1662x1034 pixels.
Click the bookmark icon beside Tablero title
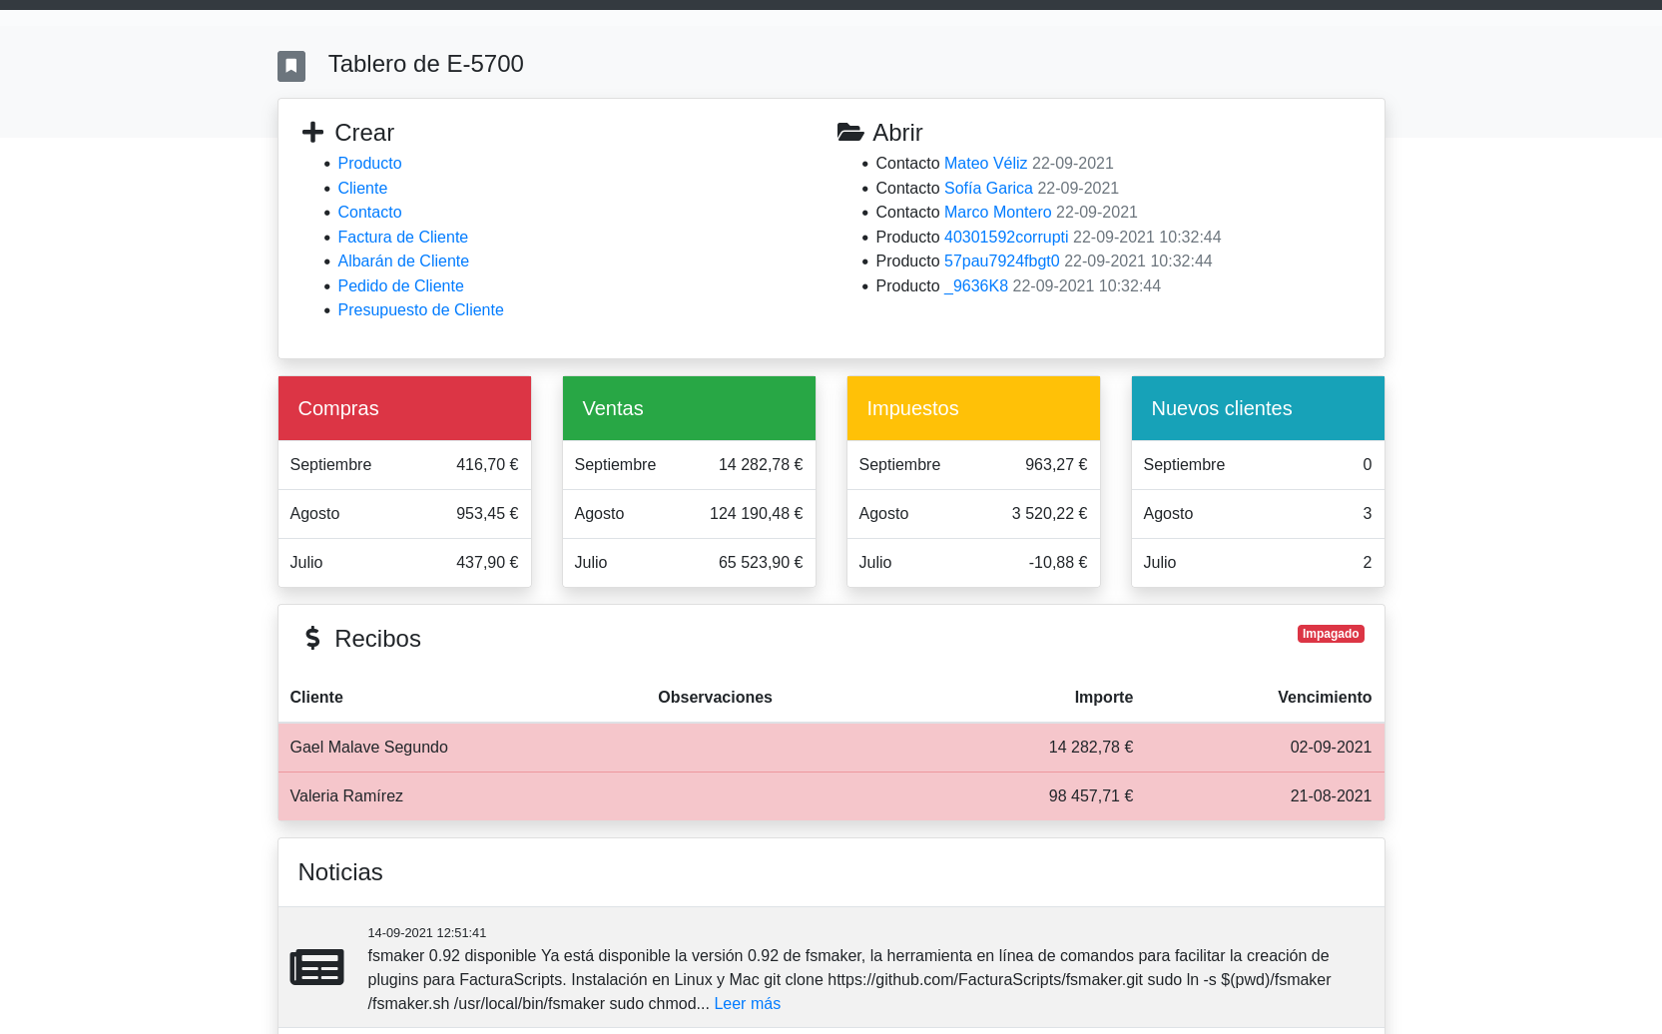(291, 66)
